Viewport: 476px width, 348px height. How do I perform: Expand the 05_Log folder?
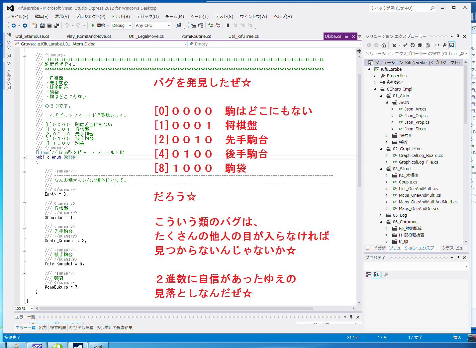(381, 215)
